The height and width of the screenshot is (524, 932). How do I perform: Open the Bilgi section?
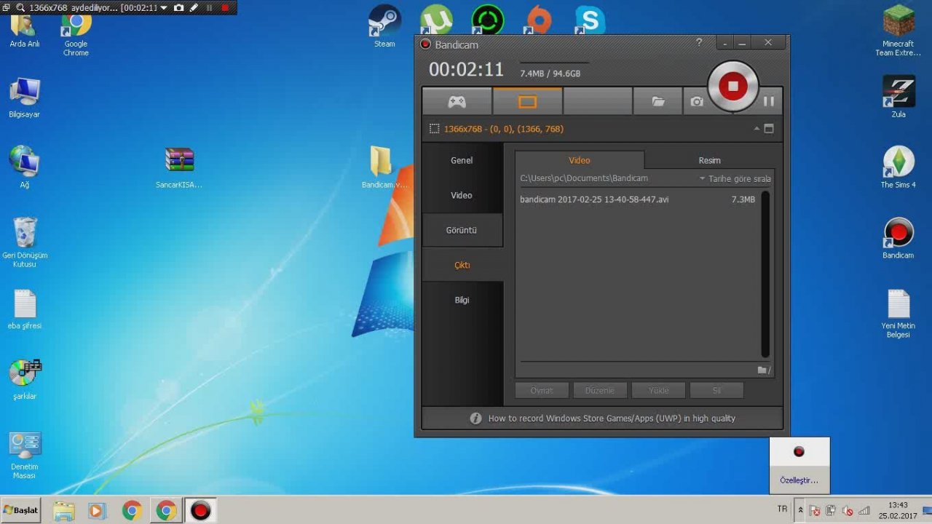tap(462, 300)
